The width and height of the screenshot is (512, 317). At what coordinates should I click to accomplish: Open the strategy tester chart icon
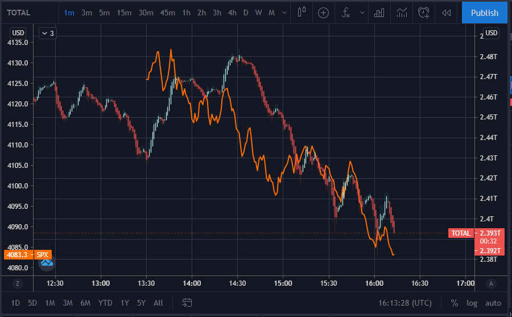402,13
